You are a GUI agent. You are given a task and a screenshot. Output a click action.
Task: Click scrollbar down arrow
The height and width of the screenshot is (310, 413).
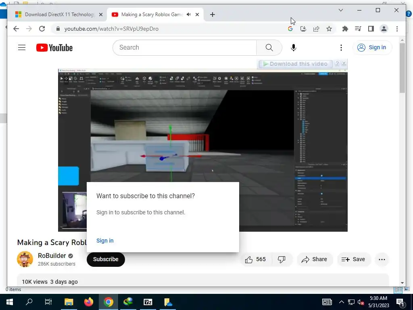pyautogui.click(x=402, y=283)
